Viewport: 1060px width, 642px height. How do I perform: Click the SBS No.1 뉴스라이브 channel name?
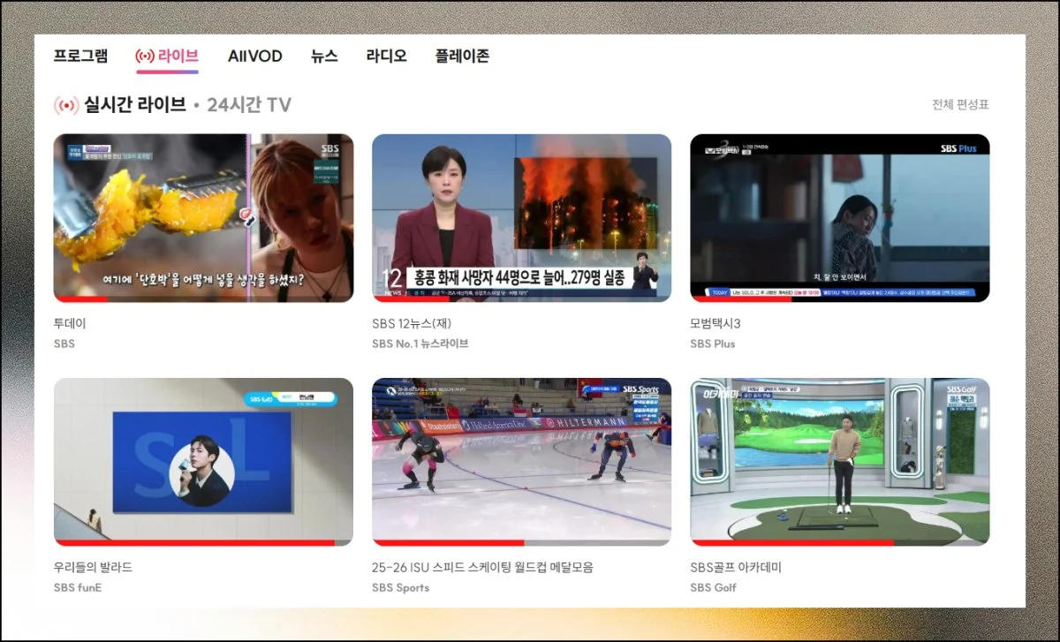click(x=420, y=344)
